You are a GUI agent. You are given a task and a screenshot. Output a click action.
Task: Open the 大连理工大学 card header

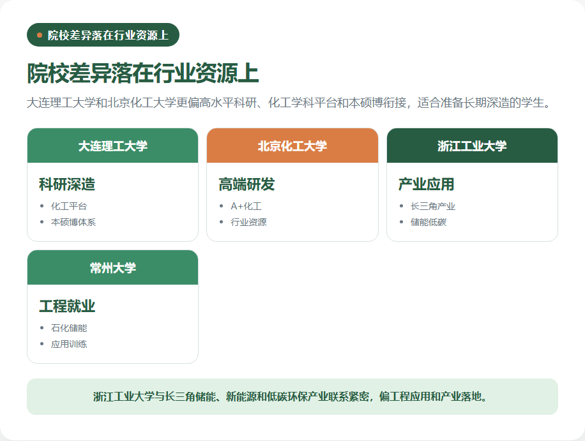click(x=112, y=146)
